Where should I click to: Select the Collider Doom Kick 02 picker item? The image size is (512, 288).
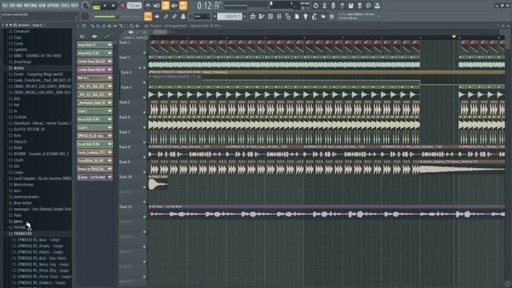[x=94, y=61]
